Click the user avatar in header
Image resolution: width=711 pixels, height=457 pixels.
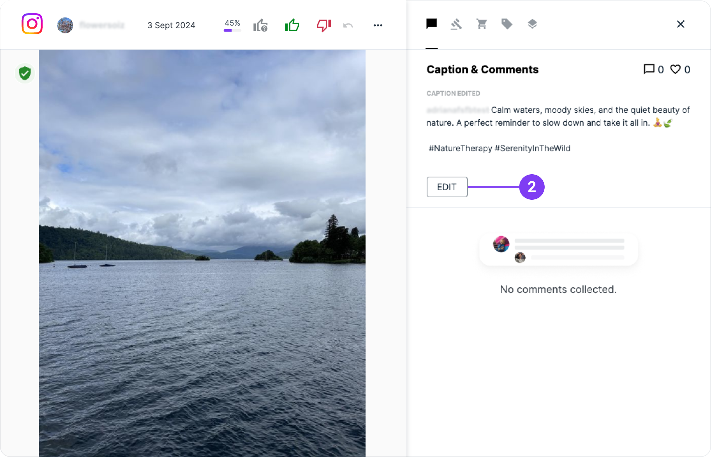[65, 25]
